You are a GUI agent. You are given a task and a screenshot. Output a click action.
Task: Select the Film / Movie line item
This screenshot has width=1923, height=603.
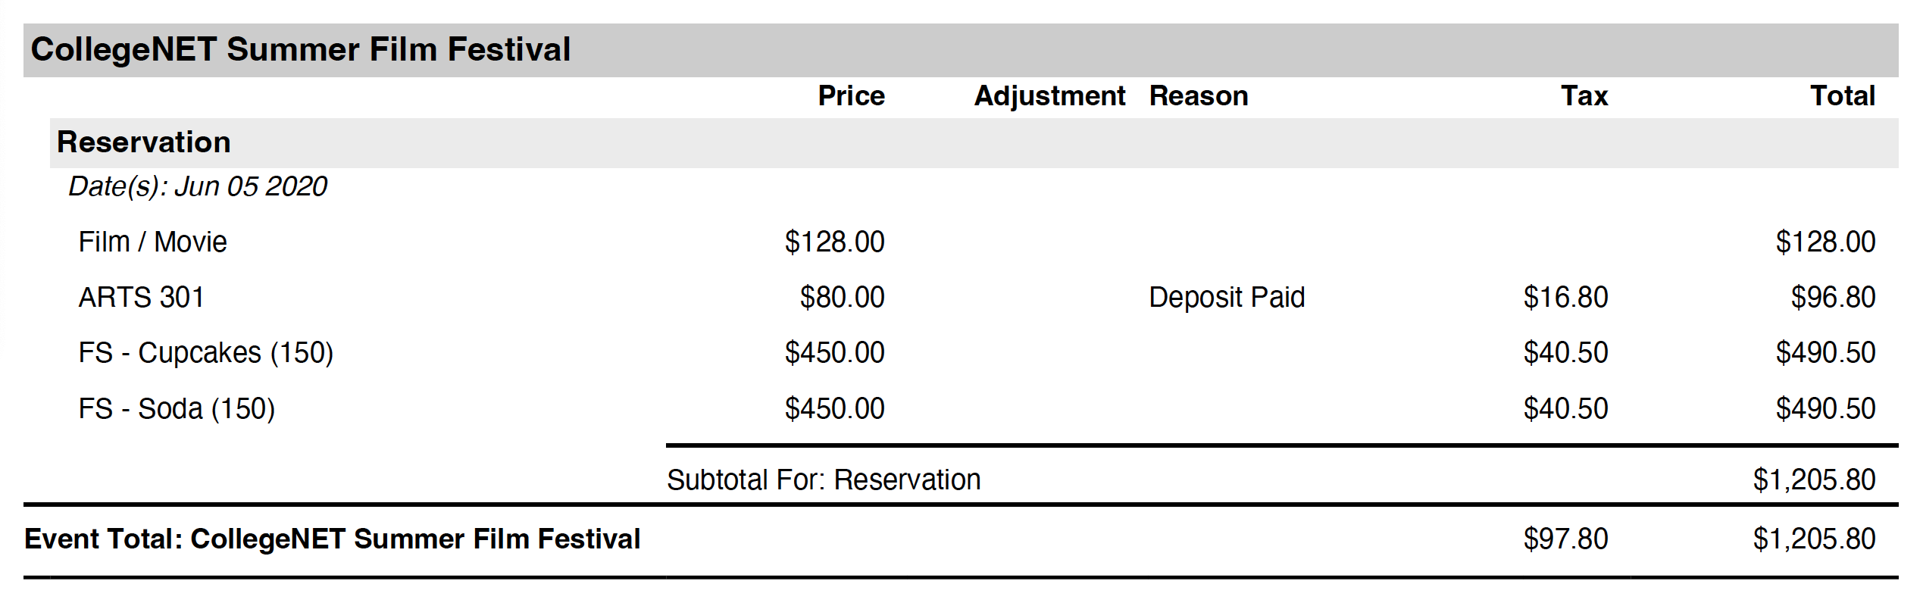[x=153, y=242]
